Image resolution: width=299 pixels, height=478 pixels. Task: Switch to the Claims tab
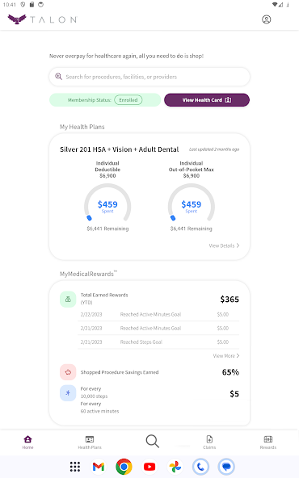tap(209, 442)
